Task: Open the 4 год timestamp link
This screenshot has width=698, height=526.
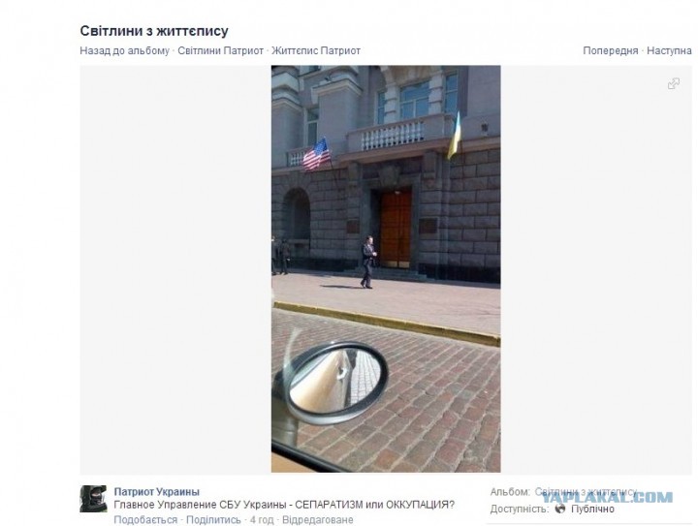Action: [x=262, y=520]
